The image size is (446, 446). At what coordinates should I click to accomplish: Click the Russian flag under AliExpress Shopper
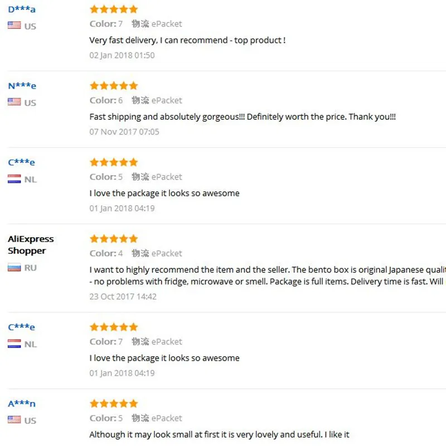pyautogui.click(x=14, y=267)
